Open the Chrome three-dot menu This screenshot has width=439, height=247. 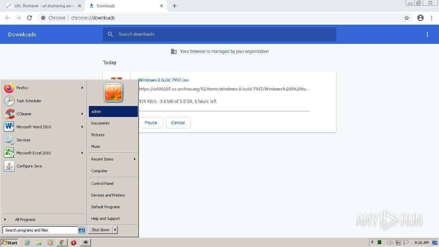pyautogui.click(x=432, y=18)
